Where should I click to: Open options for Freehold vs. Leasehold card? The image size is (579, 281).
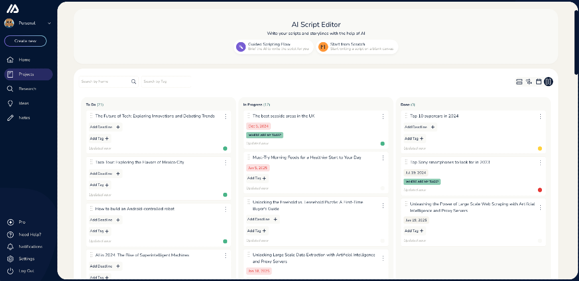[x=383, y=206]
